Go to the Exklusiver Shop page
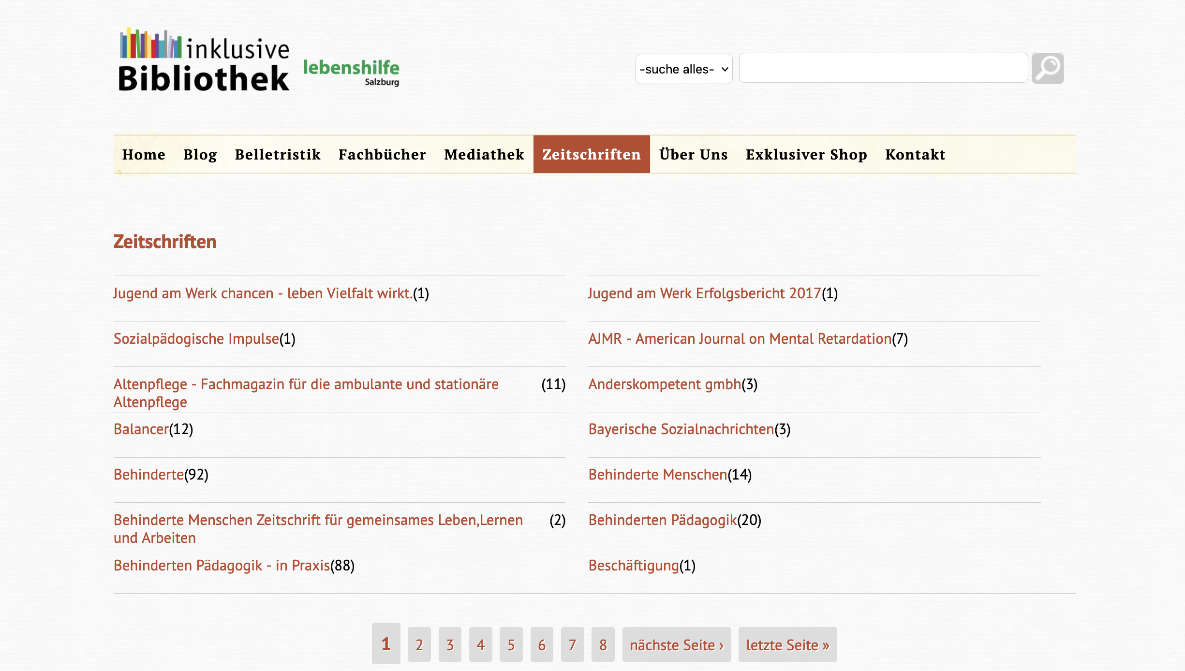 click(806, 155)
